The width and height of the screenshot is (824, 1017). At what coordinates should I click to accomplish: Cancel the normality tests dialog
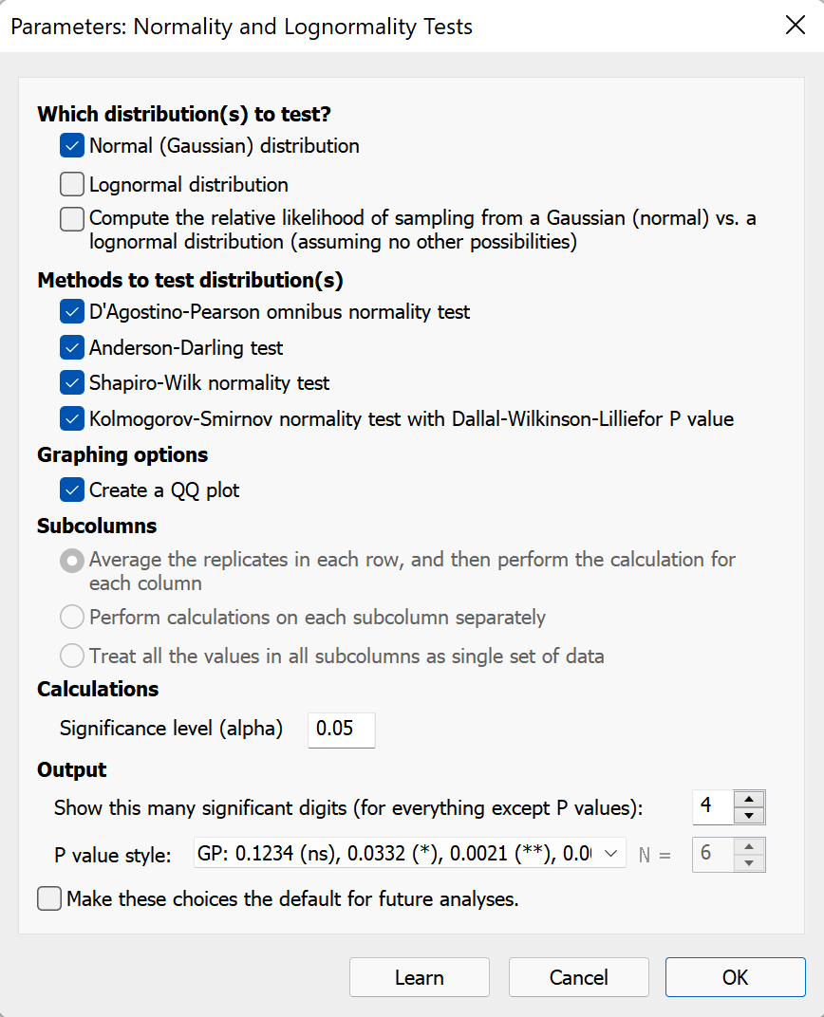pyautogui.click(x=578, y=976)
